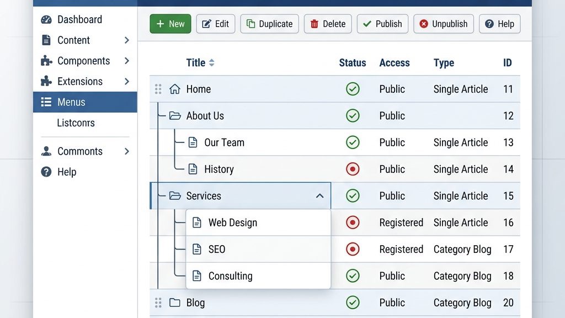Screen dimensions: 565x318
Task: Click the New button in the toolbar
Action: 170,24
